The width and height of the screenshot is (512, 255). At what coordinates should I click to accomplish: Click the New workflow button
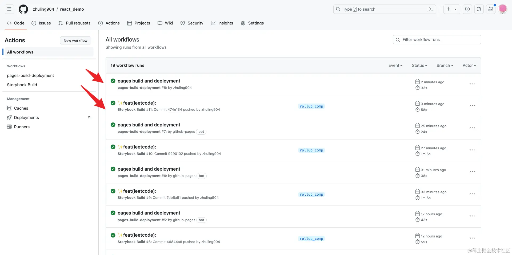pyautogui.click(x=75, y=40)
